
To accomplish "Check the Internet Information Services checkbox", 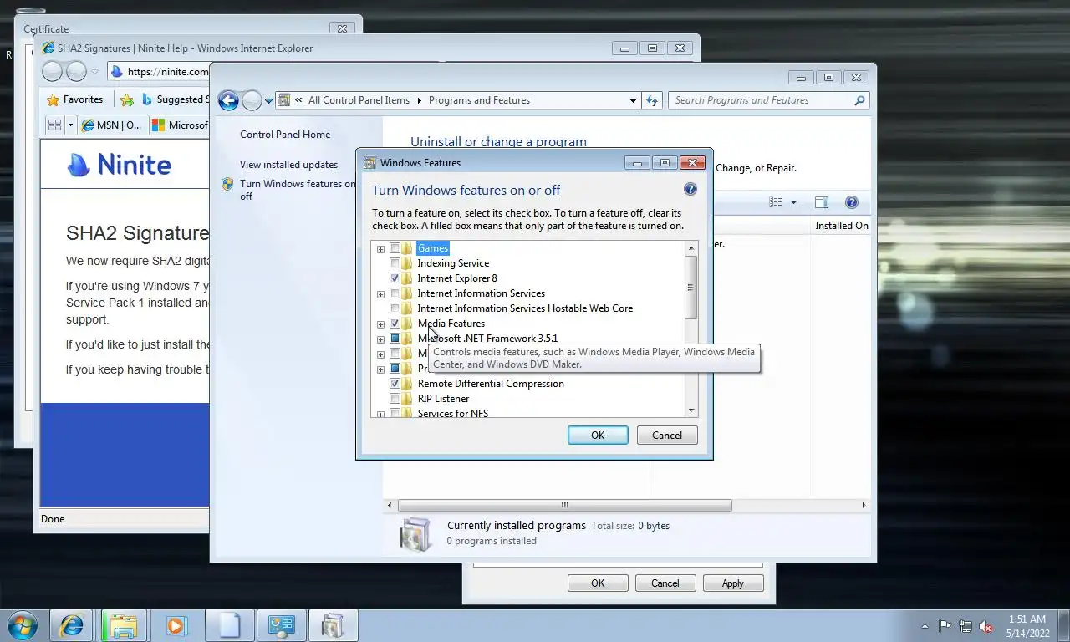I will tap(395, 293).
